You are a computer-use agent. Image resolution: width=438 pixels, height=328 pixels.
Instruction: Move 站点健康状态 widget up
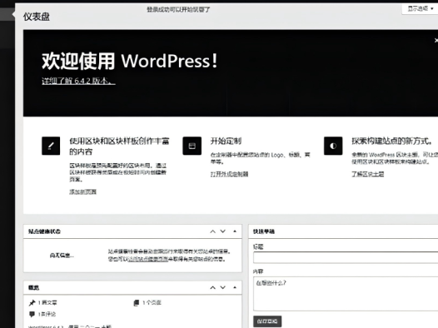[x=212, y=231]
